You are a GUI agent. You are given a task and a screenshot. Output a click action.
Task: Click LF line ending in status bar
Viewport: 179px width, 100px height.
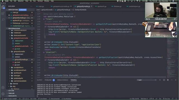click(157, 99)
